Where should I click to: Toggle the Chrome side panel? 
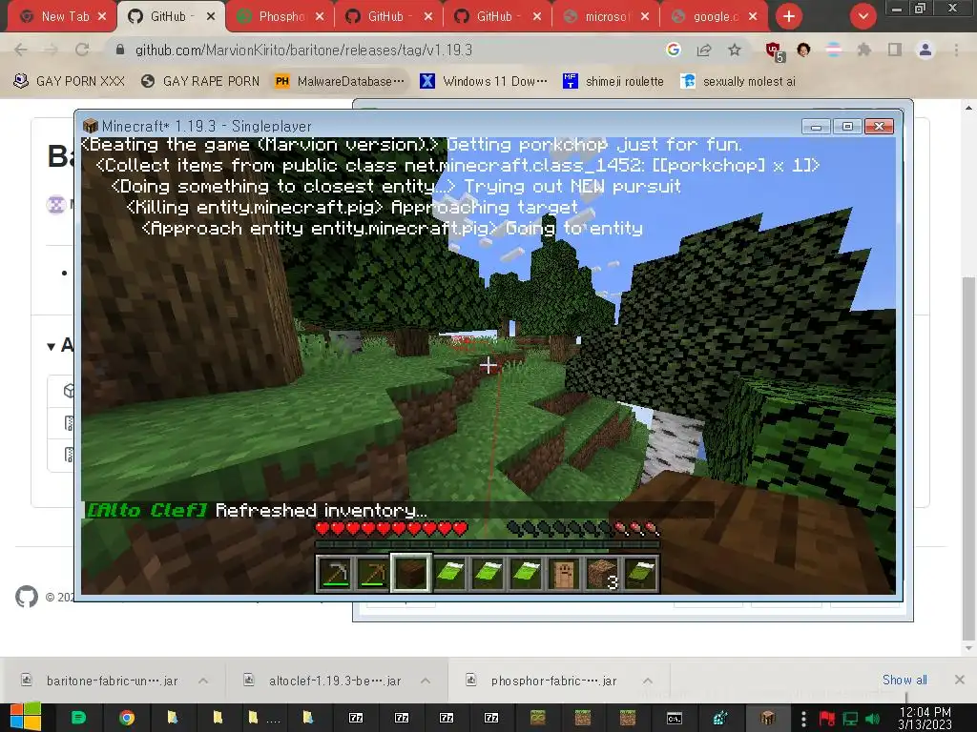pos(895,50)
